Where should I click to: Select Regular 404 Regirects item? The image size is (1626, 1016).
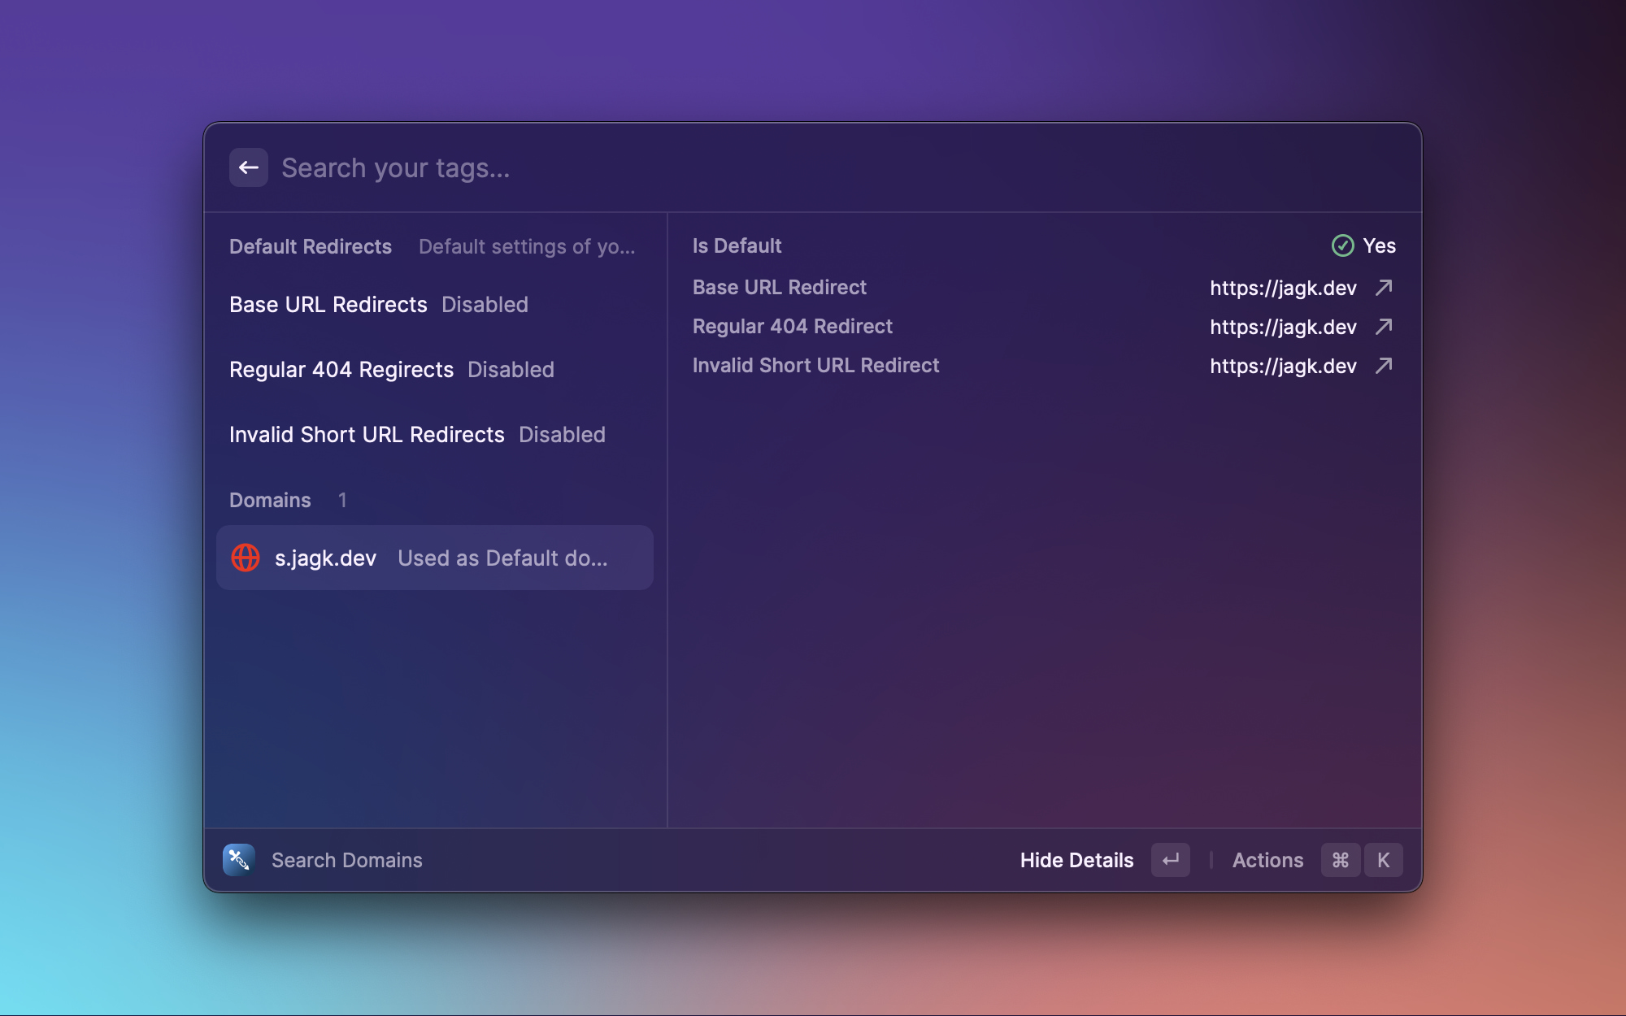(x=392, y=370)
